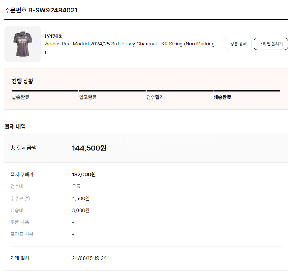Click the 거래 일시 date 24/08/15 19:24

coord(89,258)
